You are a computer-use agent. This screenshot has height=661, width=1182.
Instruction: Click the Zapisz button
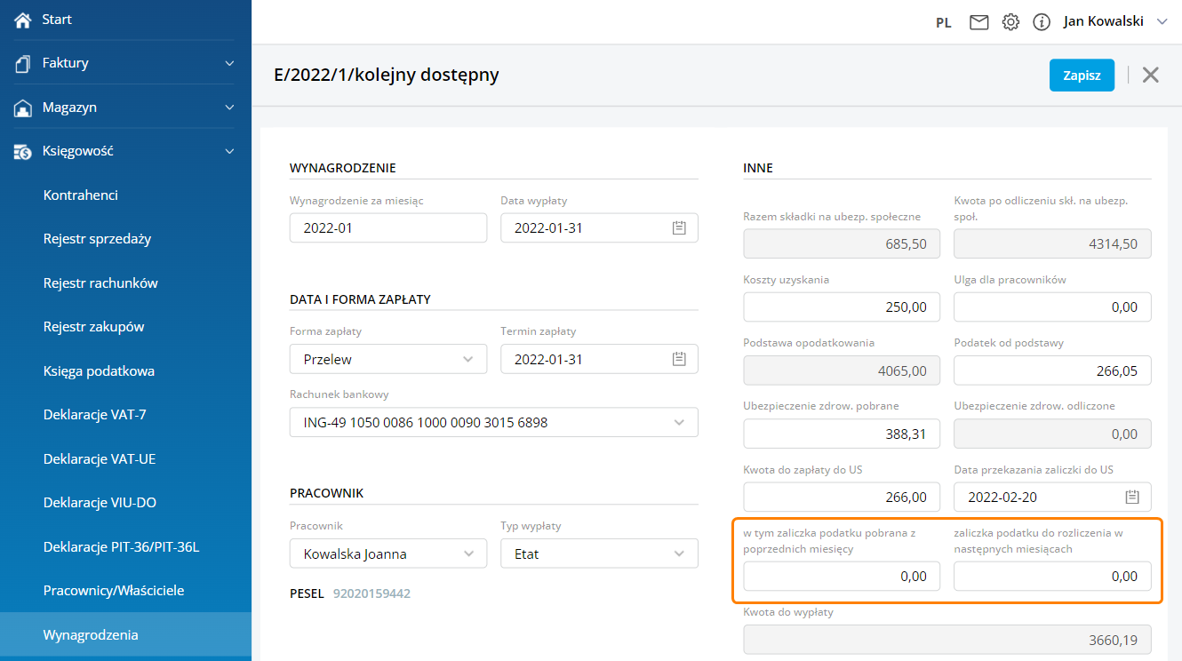click(x=1082, y=76)
